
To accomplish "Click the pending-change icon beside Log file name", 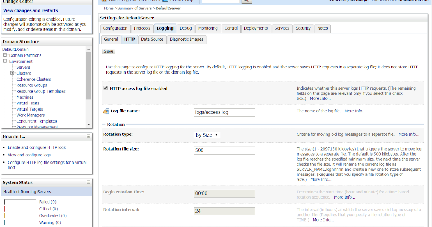I will point(105,111).
